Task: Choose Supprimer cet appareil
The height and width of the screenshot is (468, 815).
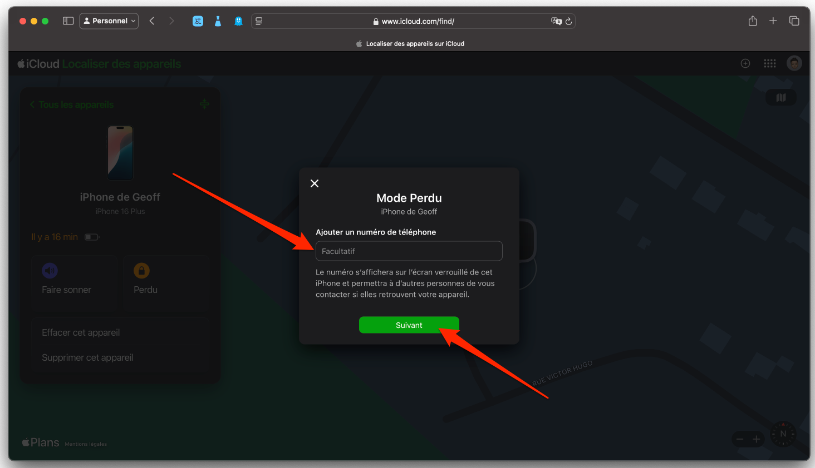Action: [120, 357]
